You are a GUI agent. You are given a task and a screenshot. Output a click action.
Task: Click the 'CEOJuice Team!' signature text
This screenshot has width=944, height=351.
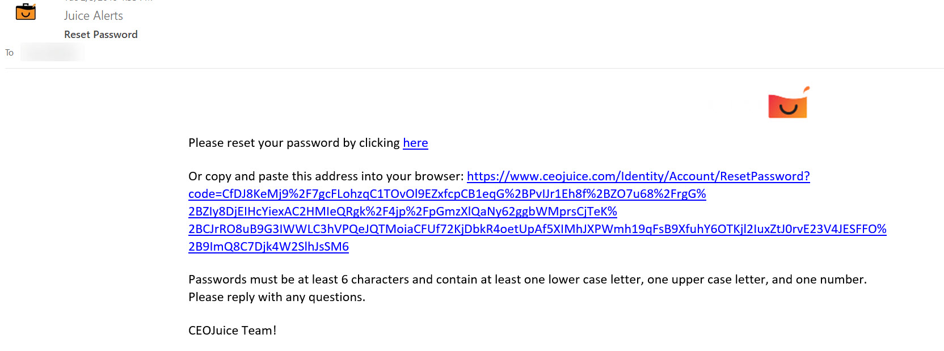pyautogui.click(x=232, y=330)
